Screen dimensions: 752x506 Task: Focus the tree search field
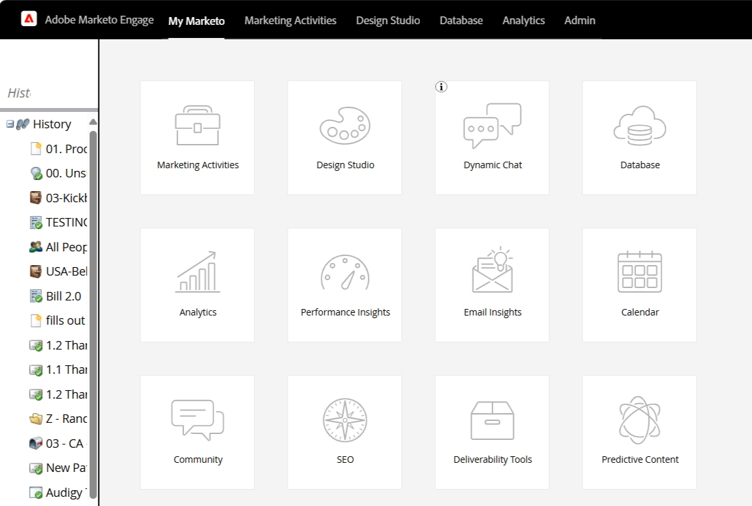(49, 93)
